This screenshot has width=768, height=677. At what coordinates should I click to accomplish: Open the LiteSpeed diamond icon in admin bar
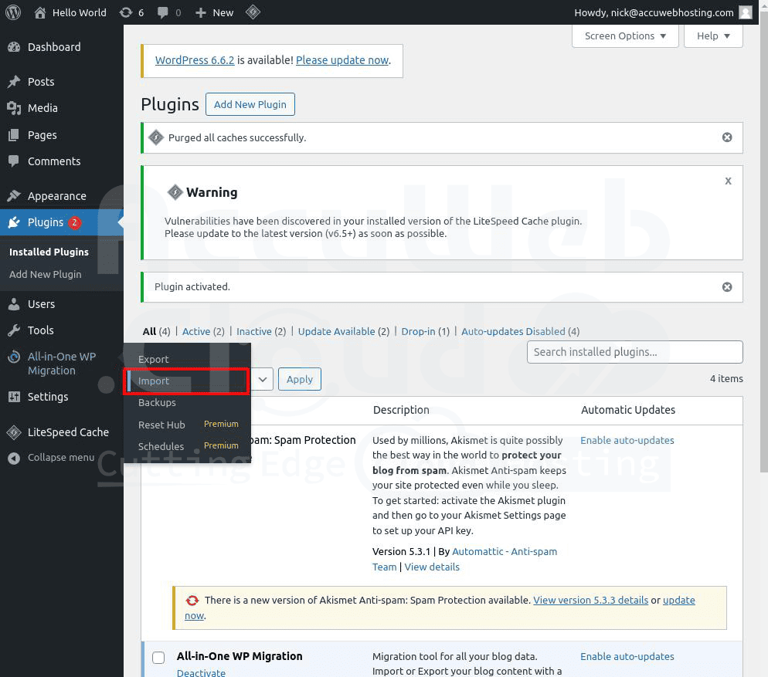[x=253, y=12]
